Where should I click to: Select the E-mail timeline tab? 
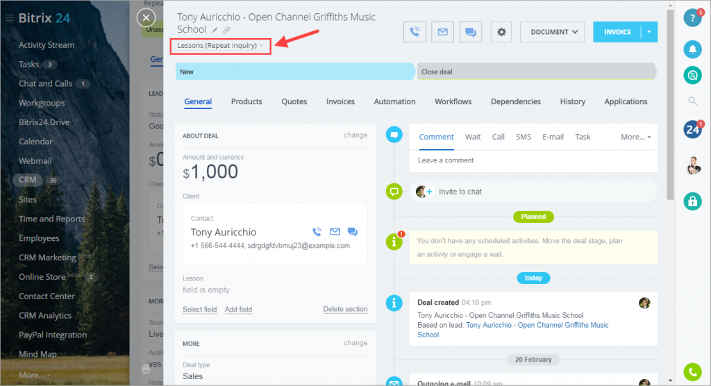553,137
